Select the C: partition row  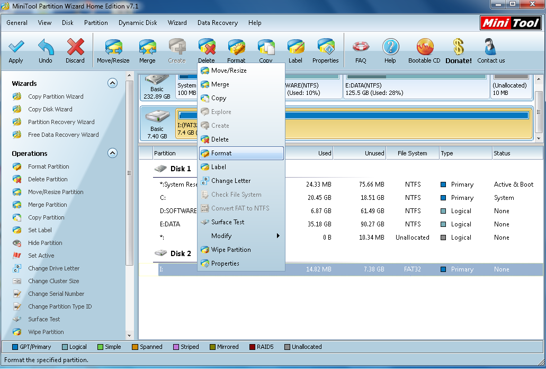[x=350, y=198]
